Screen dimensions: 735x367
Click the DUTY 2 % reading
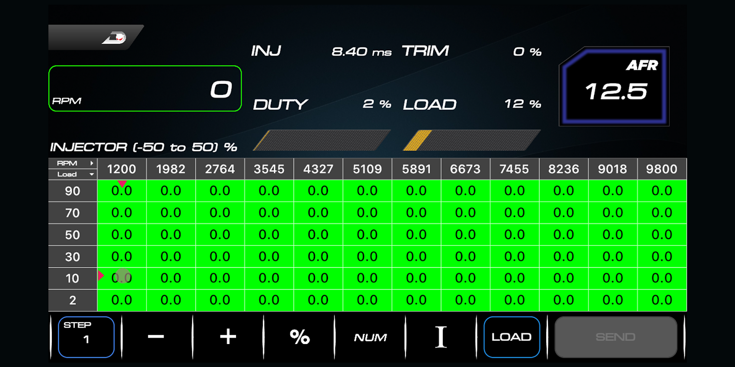point(322,104)
